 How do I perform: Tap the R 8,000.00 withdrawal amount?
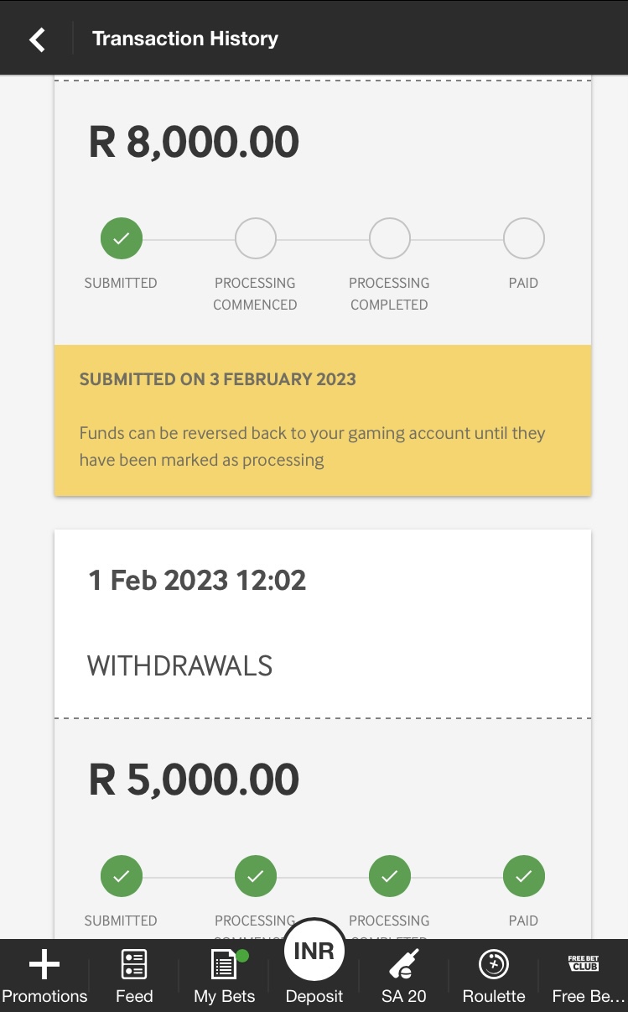[x=194, y=142]
